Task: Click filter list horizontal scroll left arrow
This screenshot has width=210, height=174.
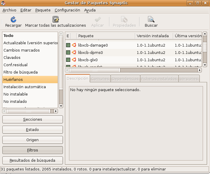Action: (4, 111)
